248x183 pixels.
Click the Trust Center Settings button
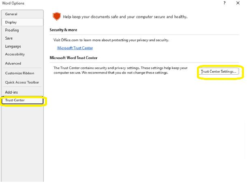pyautogui.click(x=219, y=71)
